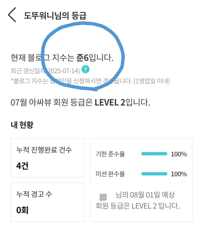The height and width of the screenshot is (227, 203).
Task: Click the 4건 completed count value
Action: tap(22, 166)
